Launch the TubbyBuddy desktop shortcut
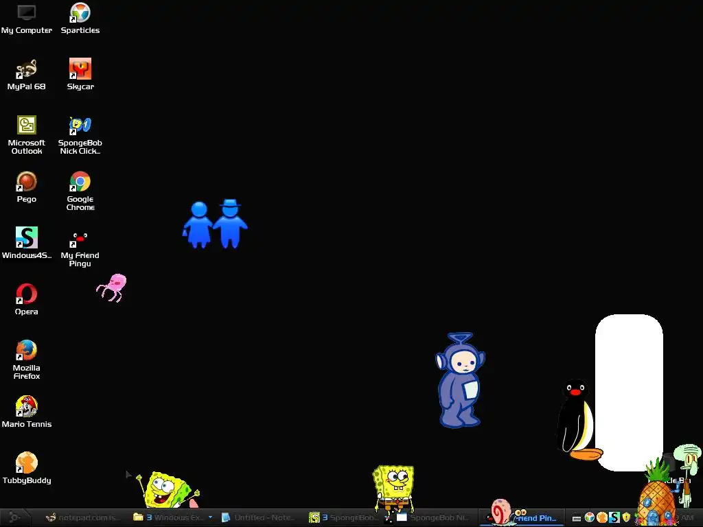This screenshot has width=703, height=527. [x=27, y=469]
